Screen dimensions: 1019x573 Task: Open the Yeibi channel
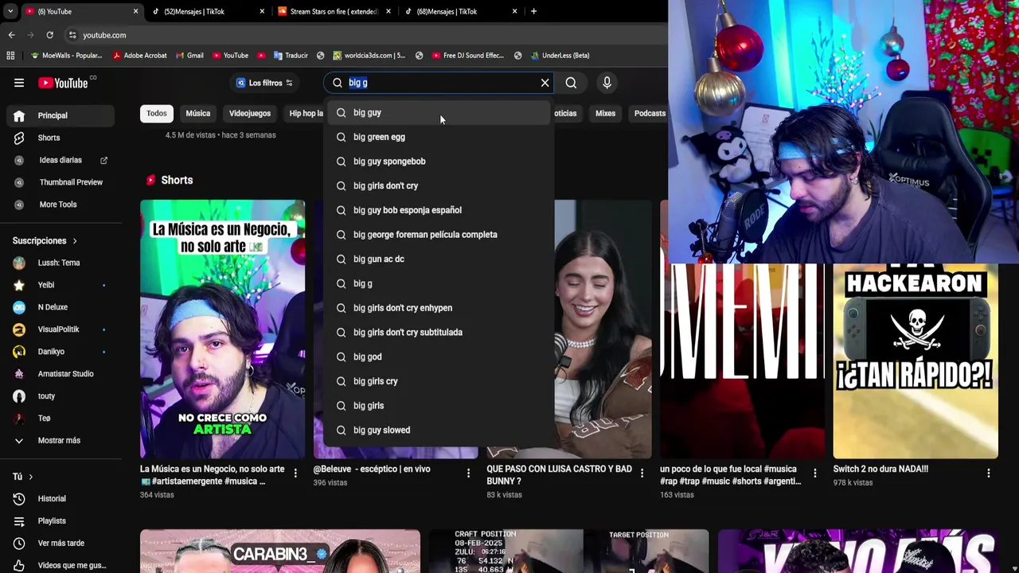tap(61, 285)
